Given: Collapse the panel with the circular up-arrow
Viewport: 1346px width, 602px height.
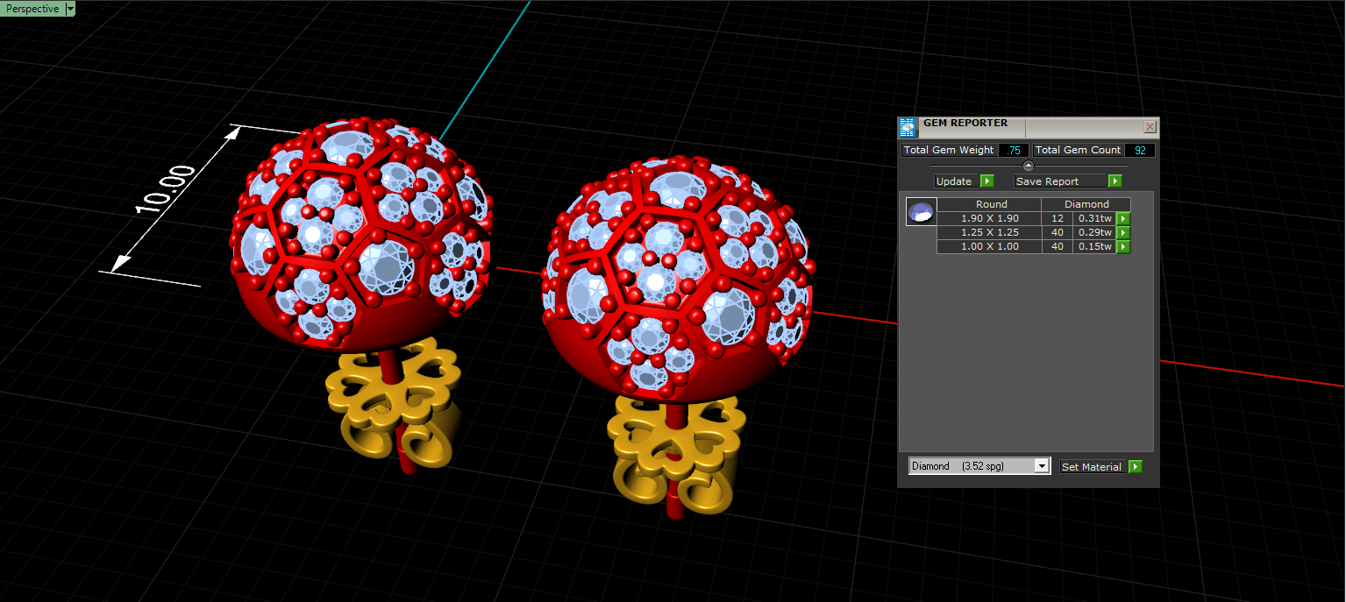Looking at the screenshot, I should [1029, 166].
